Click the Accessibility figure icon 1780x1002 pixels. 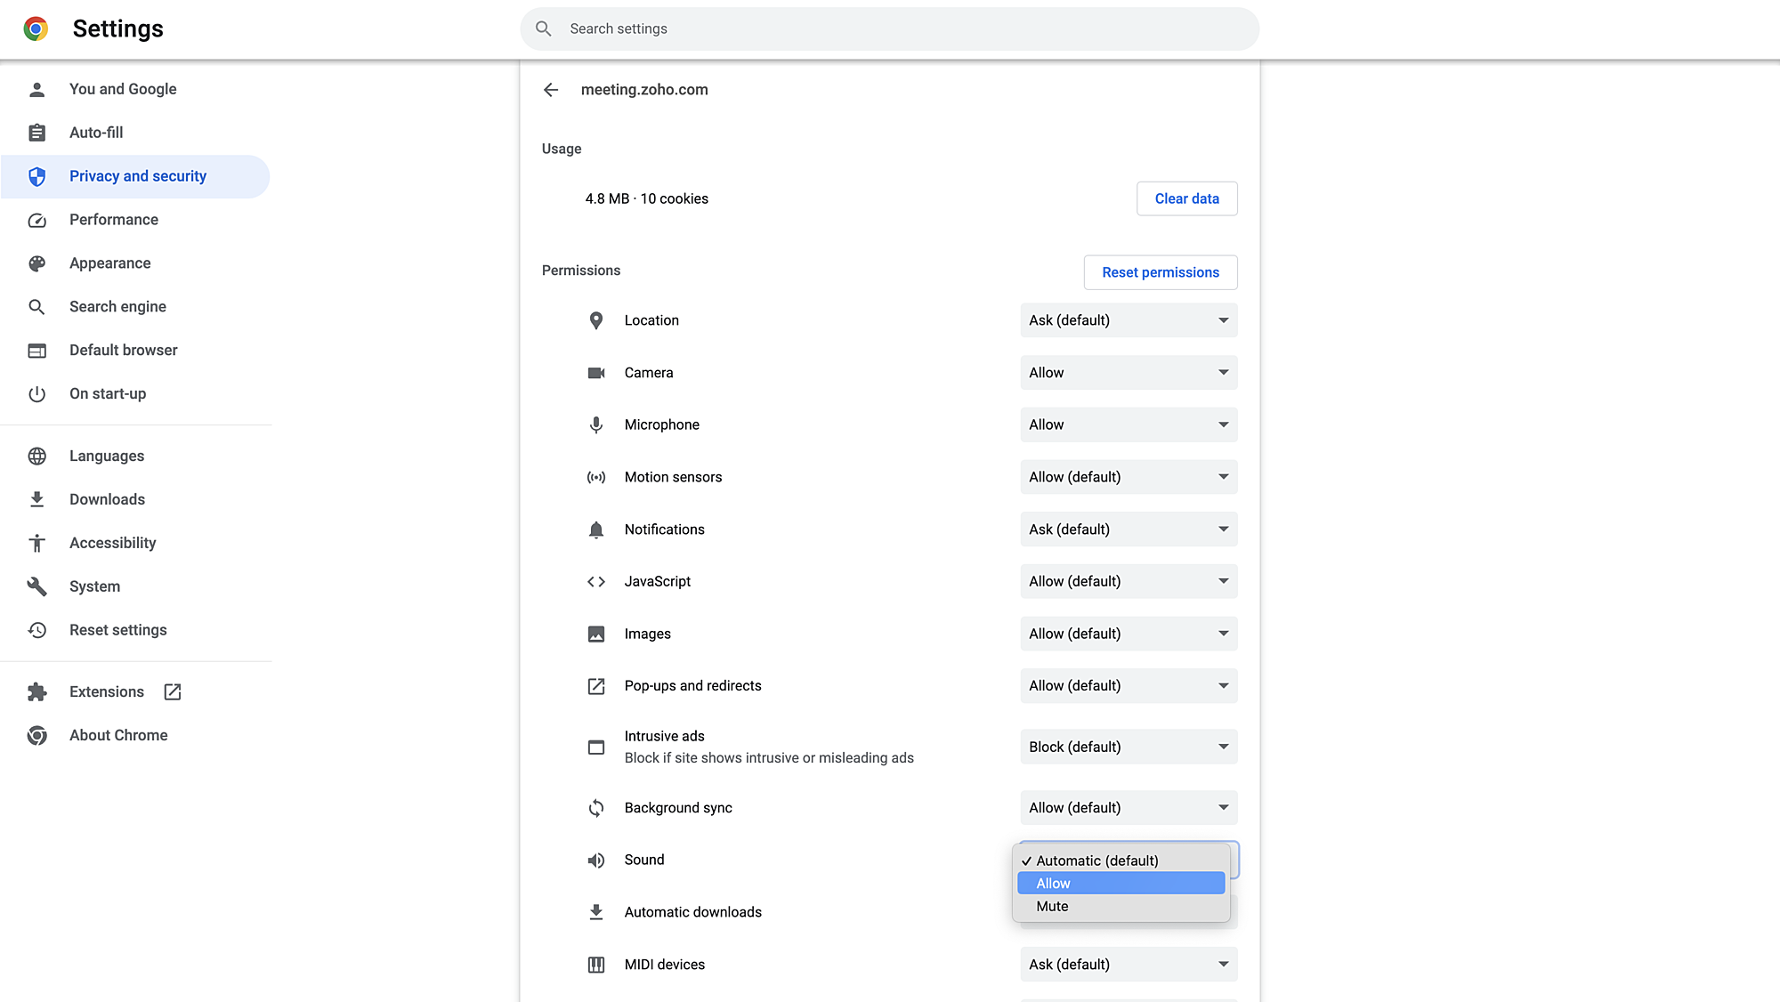pyautogui.click(x=36, y=543)
